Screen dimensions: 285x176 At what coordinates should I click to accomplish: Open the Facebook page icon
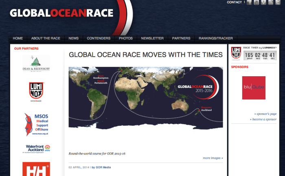click(249, 2)
